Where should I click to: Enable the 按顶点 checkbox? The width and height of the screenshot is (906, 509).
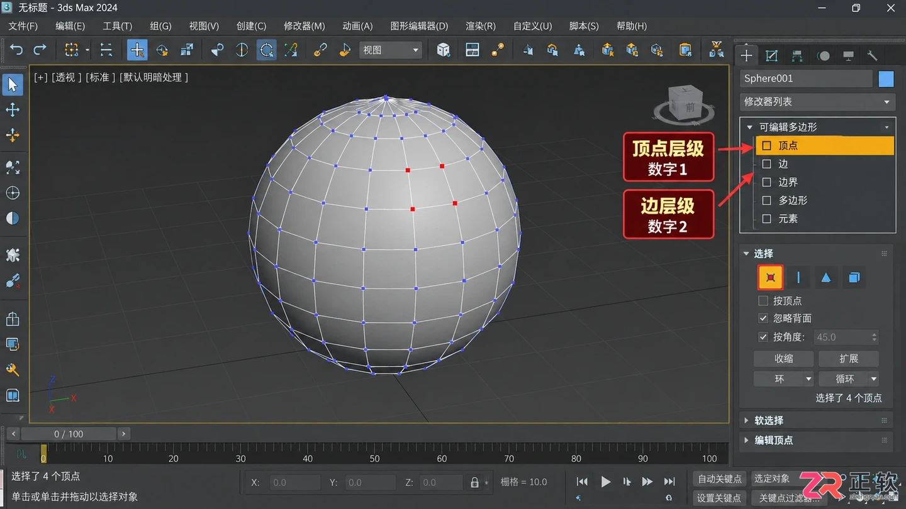[x=763, y=301]
